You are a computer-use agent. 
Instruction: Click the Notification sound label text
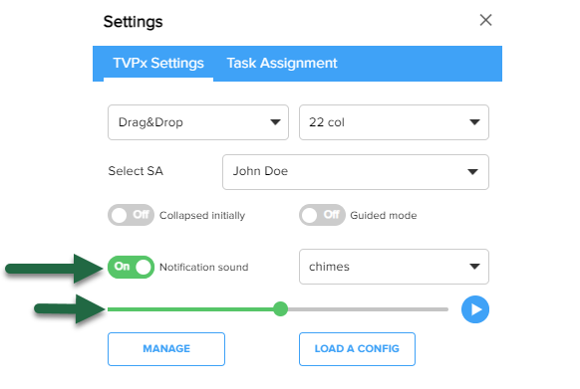[204, 267]
